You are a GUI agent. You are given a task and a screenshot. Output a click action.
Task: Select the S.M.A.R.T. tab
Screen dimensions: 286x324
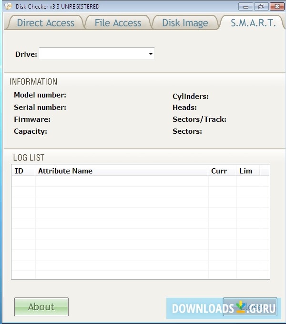click(x=253, y=23)
